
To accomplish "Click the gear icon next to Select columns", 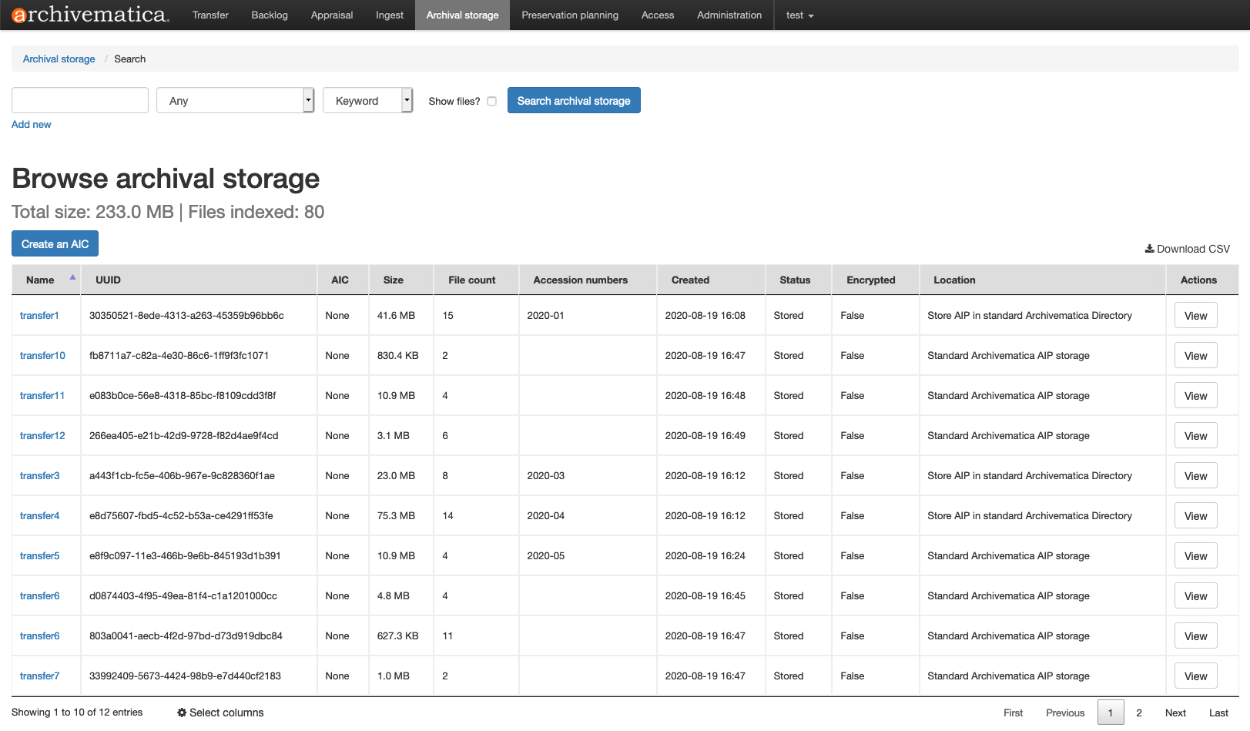I will [182, 713].
